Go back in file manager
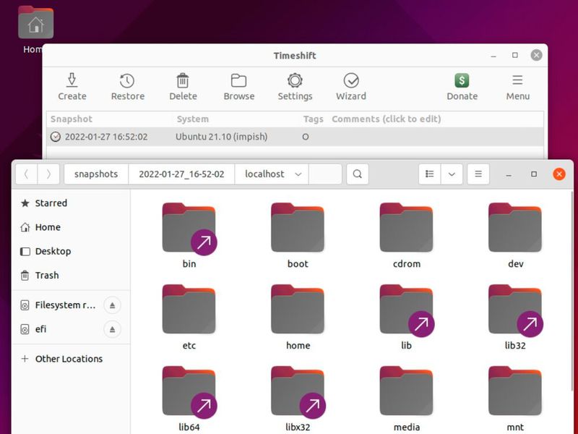The image size is (578, 434). [x=26, y=174]
